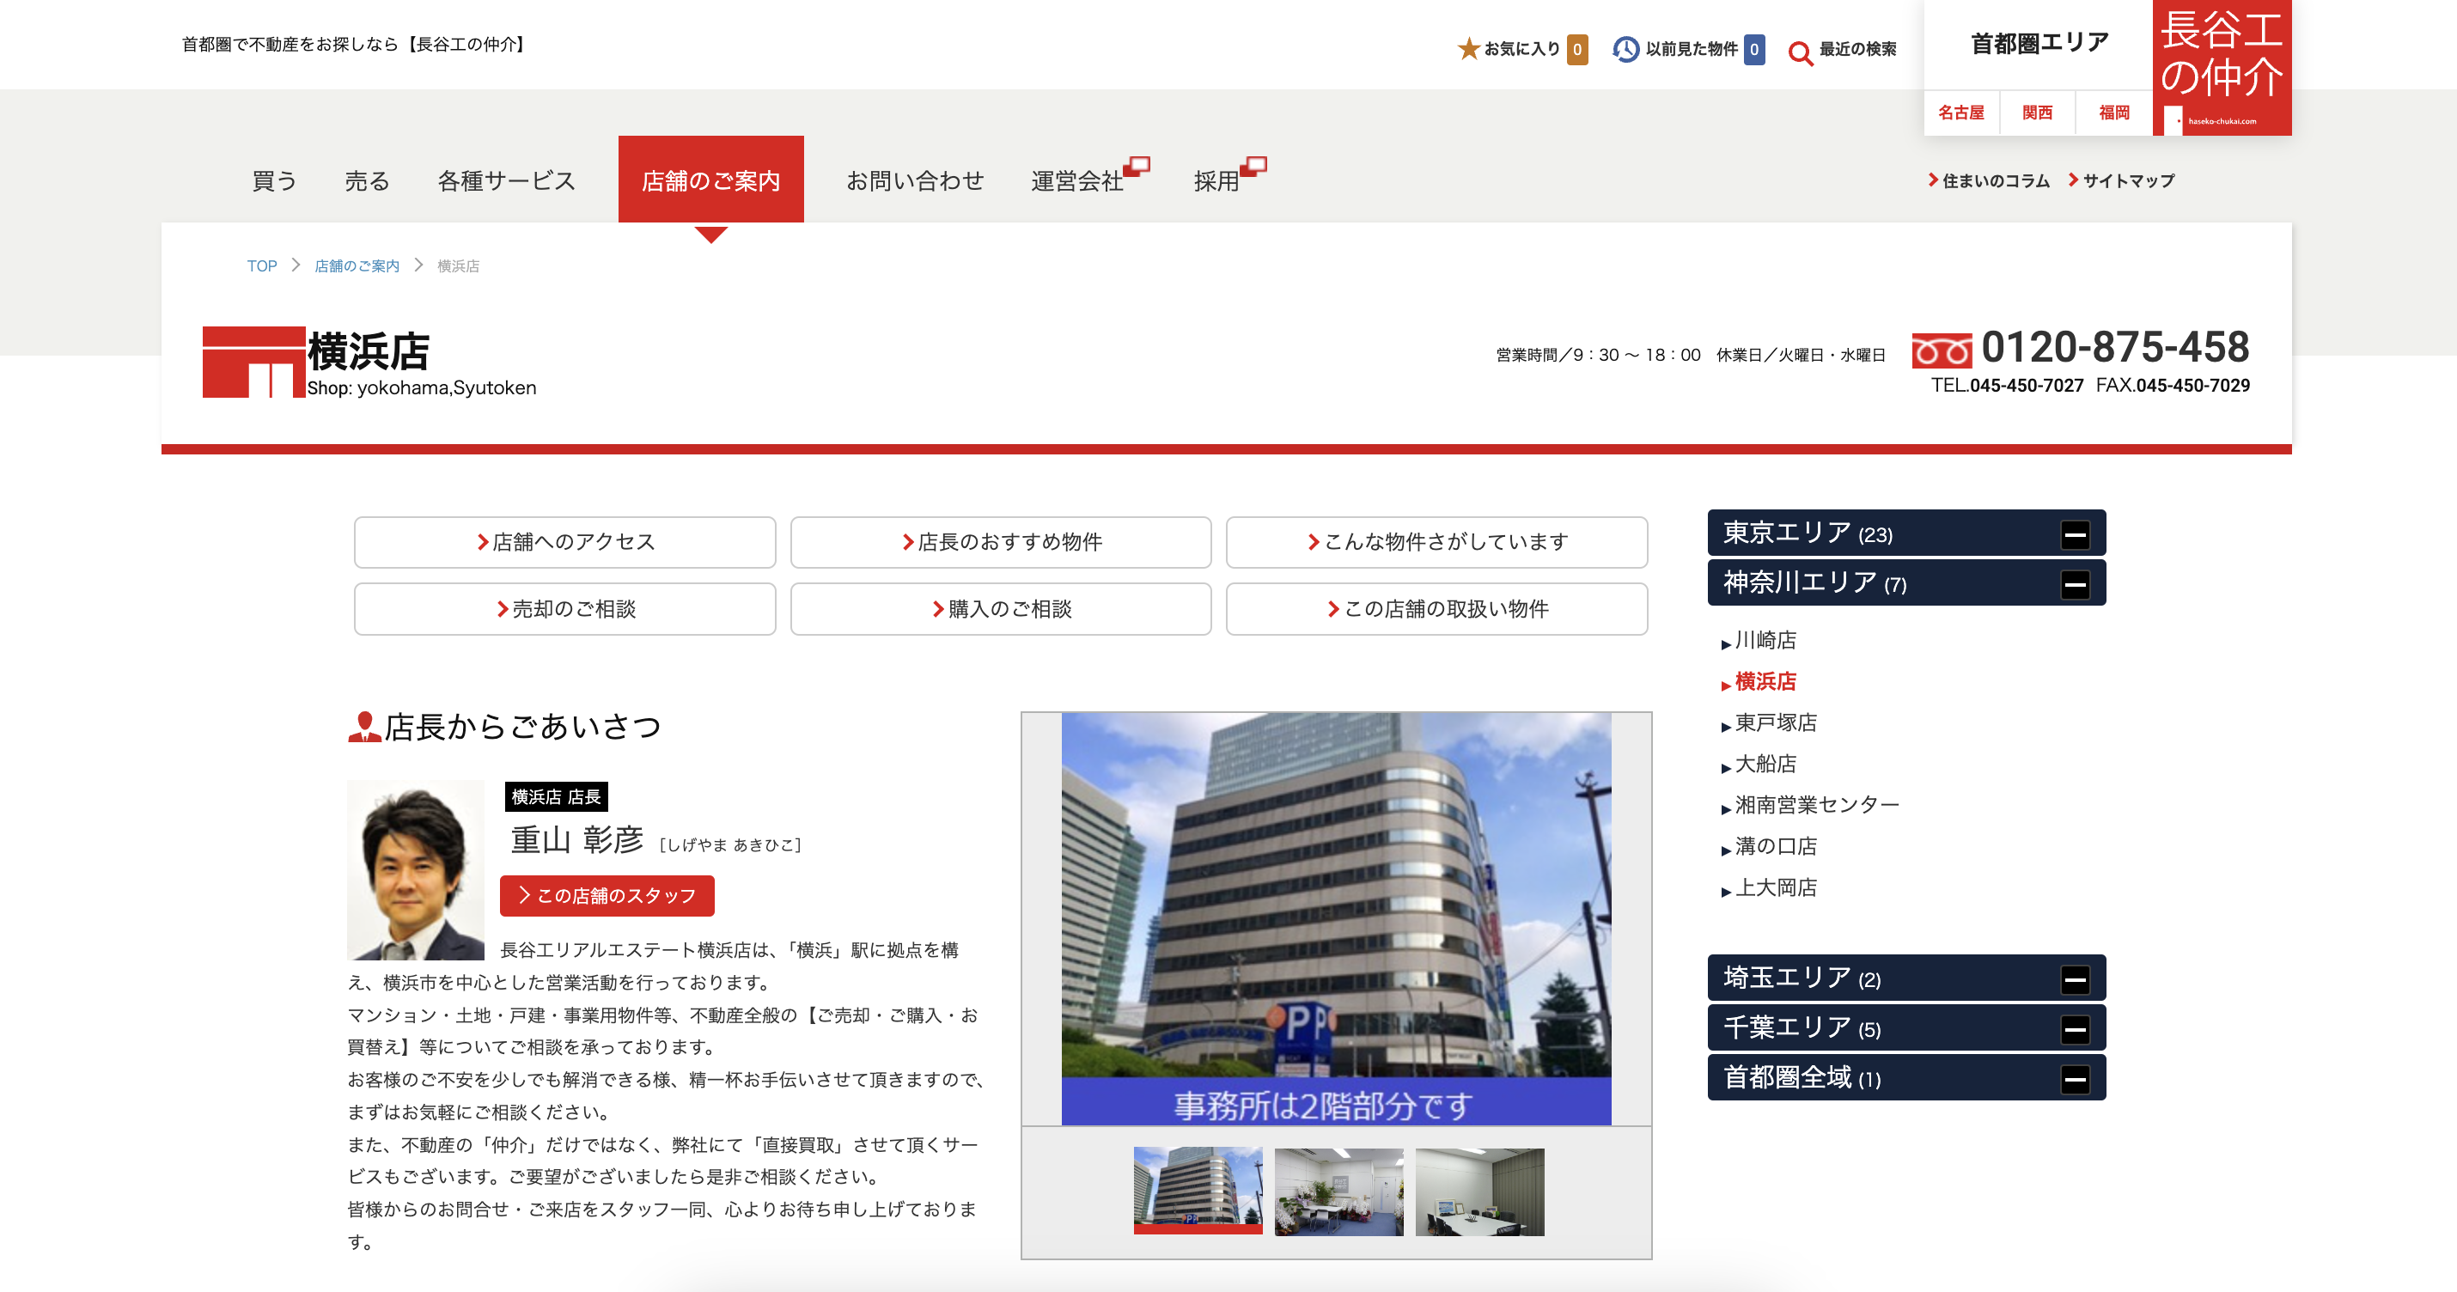Viewport: 2457px width, 1292px height.
Task: Select office reception thumbnail
Action: pos(1338,1191)
